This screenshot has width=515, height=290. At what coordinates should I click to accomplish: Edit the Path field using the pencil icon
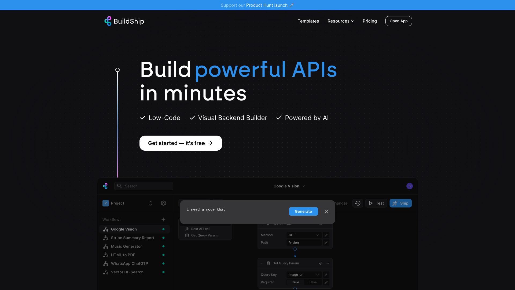[x=326, y=242]
